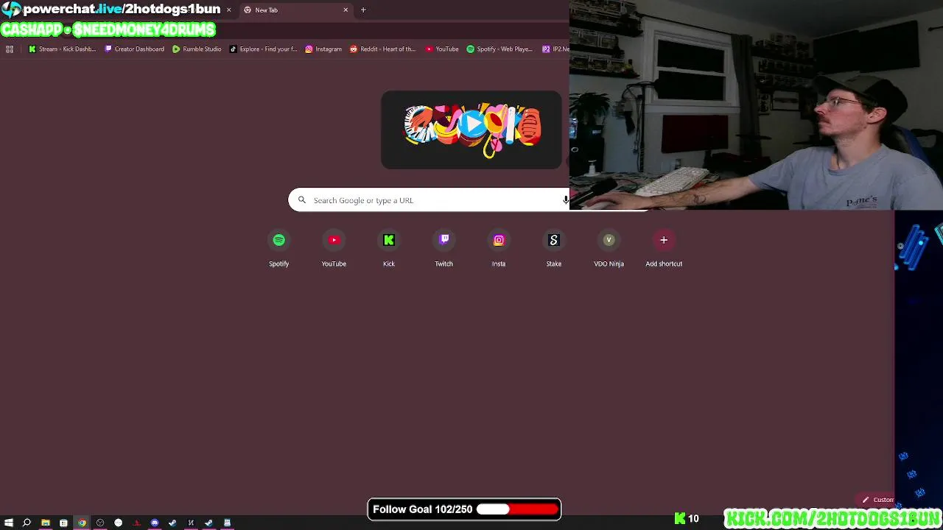Open Microsoft Store from the taskbar

(63, 523)
